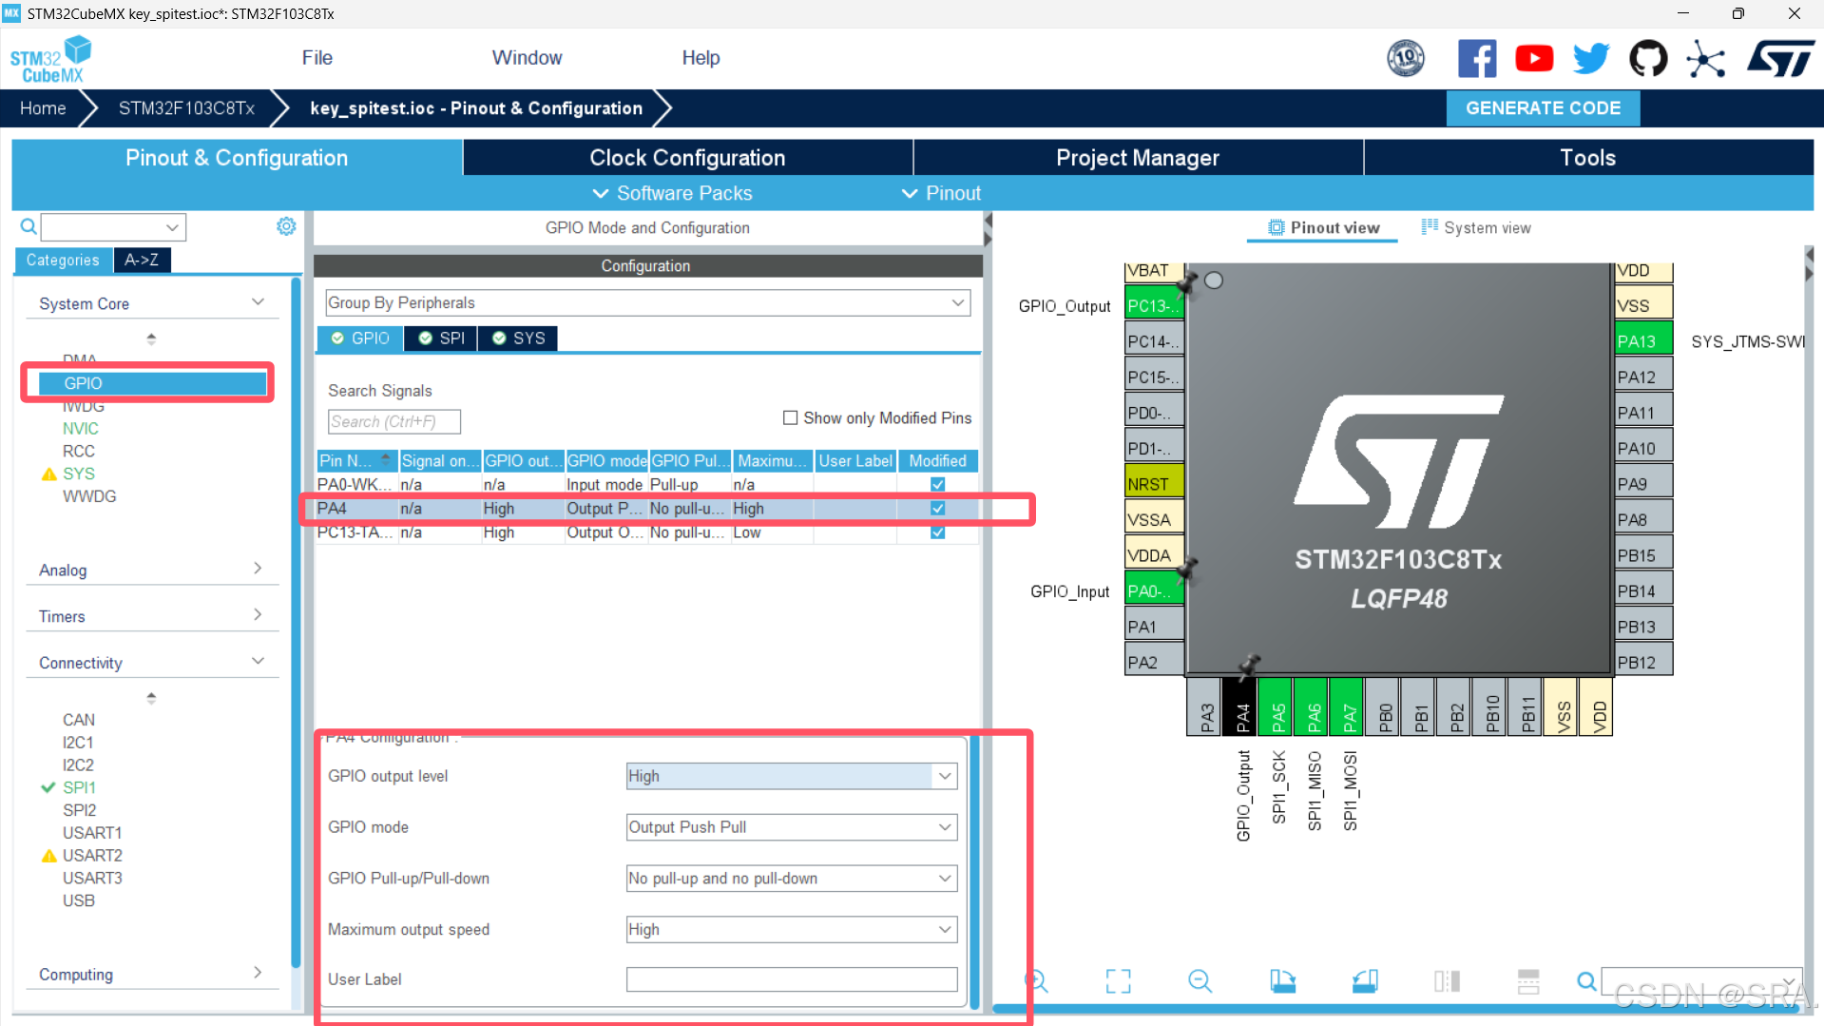Rotate the chip counterclockwise
Viewport: 1824px width, 1026px height.
click(1366, 979)
